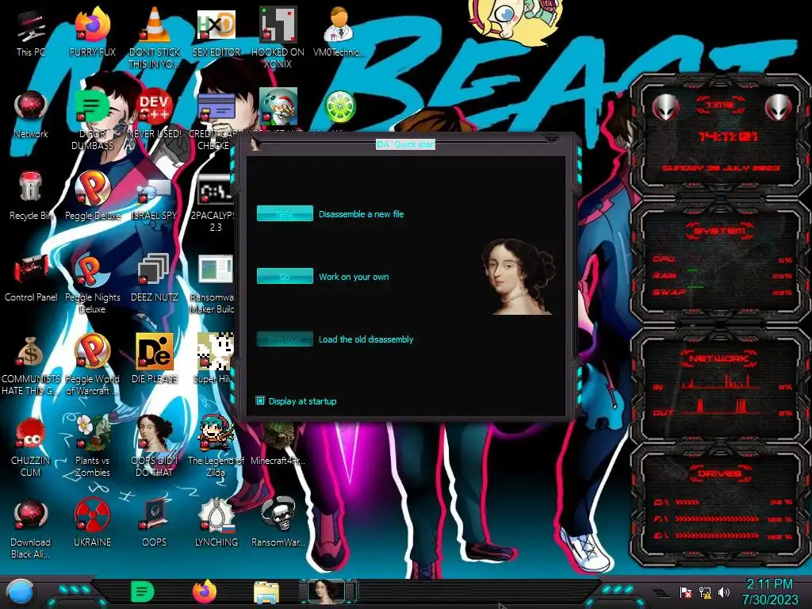Open Firefox from the taskbar
Image resolution: width=812 pixels, height=609 pixels.
click(205, 592)
